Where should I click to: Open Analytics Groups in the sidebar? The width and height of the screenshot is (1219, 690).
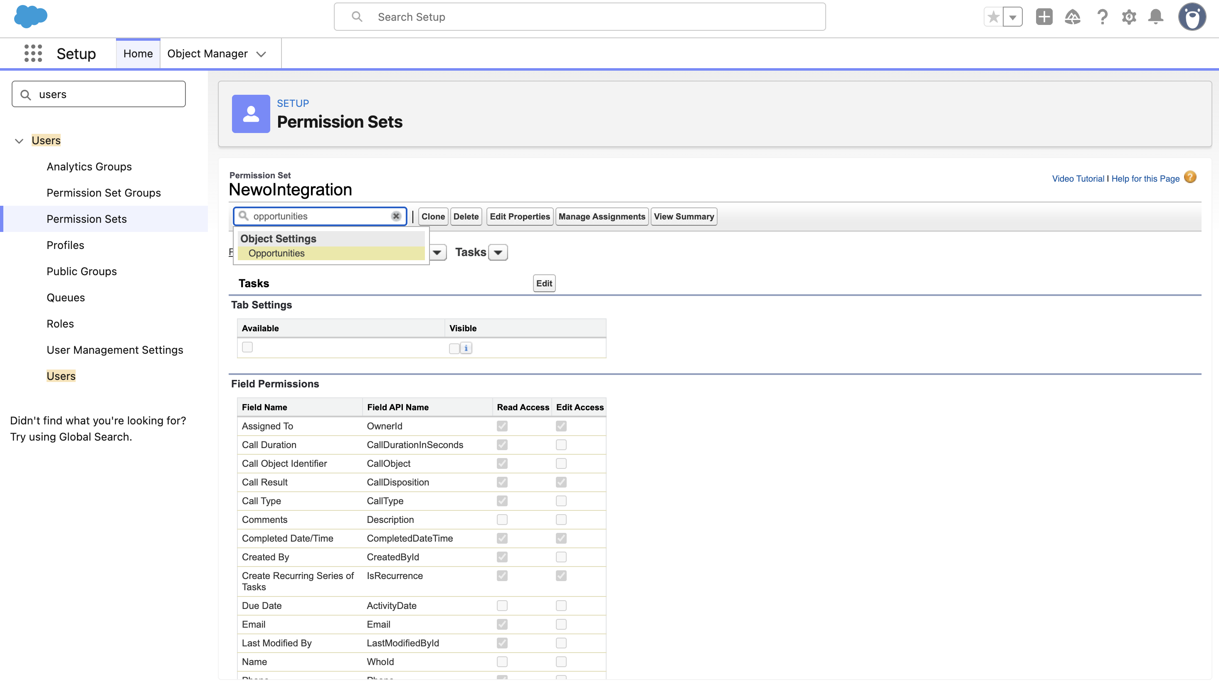coord(89,167)
